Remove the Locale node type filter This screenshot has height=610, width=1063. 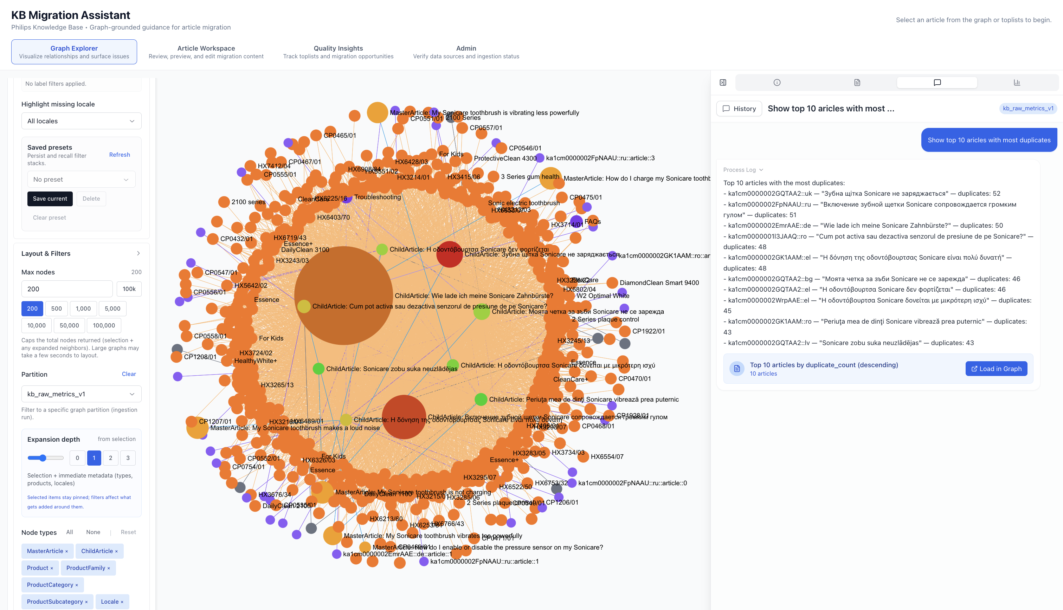click(x=122, y=601)
